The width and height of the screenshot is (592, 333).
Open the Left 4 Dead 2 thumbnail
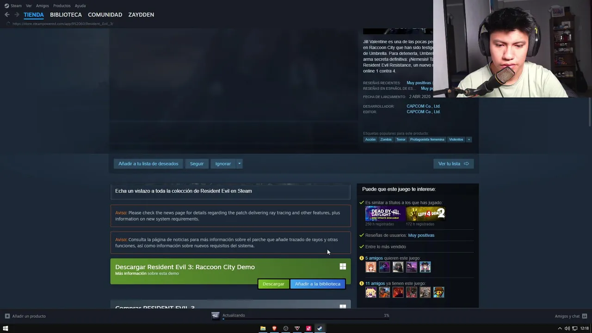[x=425, y=213]
